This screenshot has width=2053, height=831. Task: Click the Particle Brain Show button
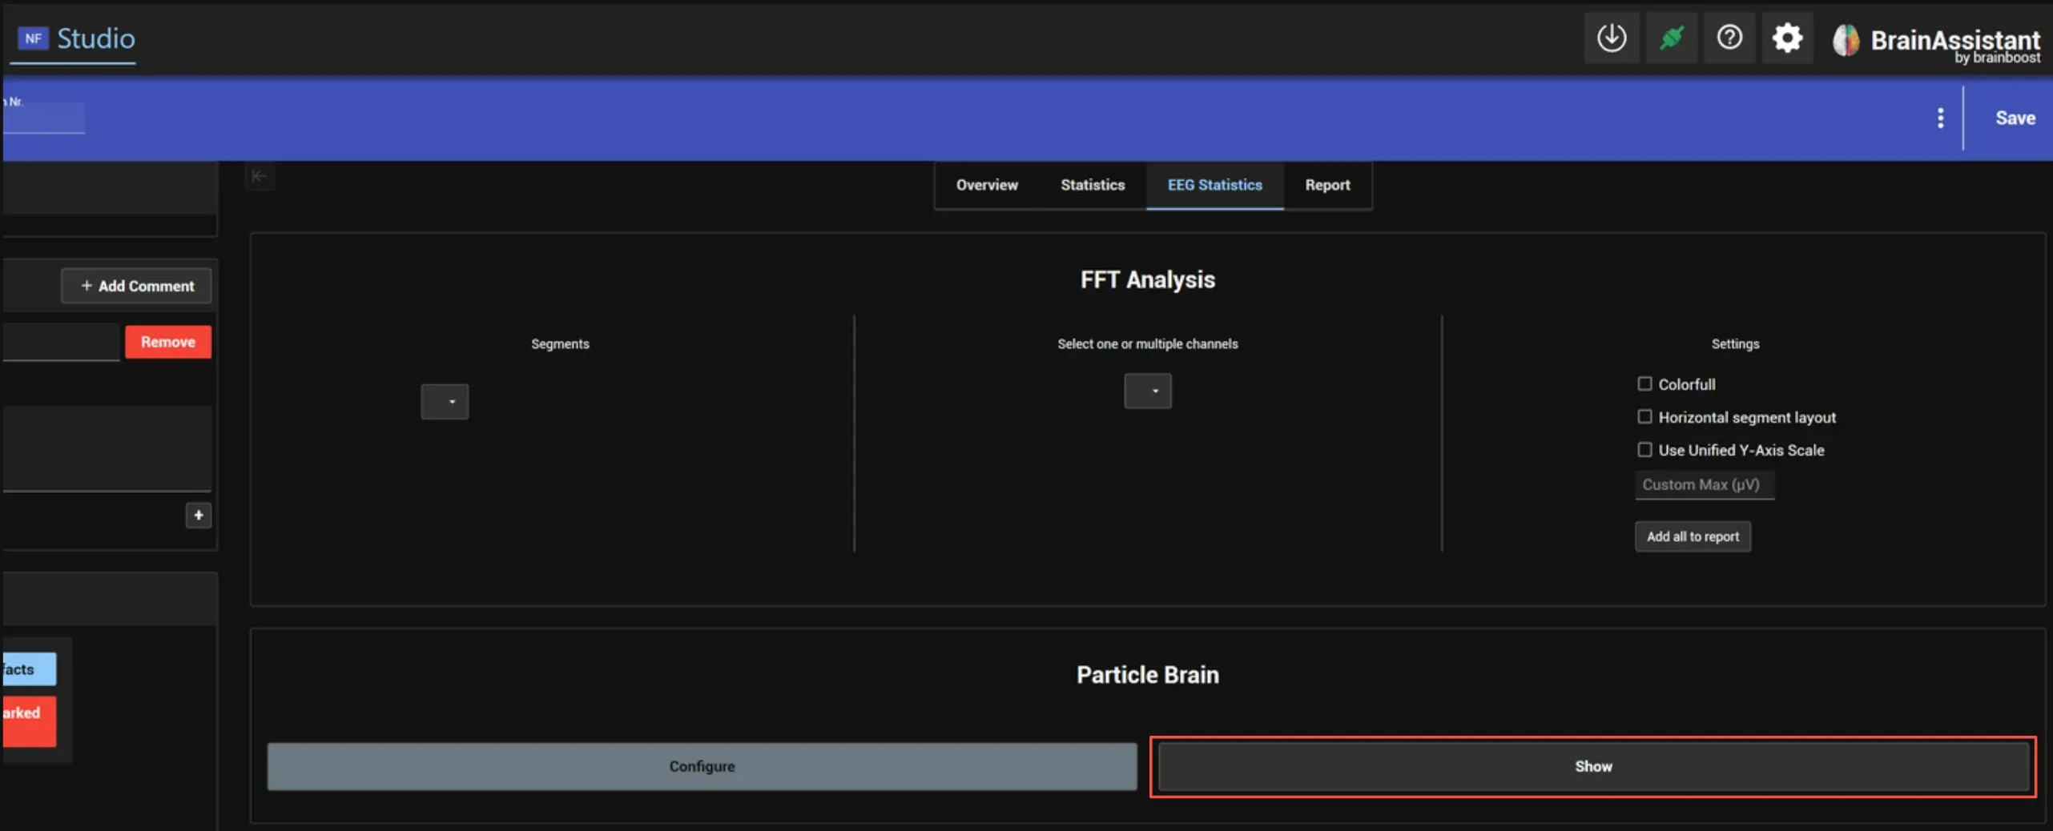pyautogui.click(x=1592, y=766)
